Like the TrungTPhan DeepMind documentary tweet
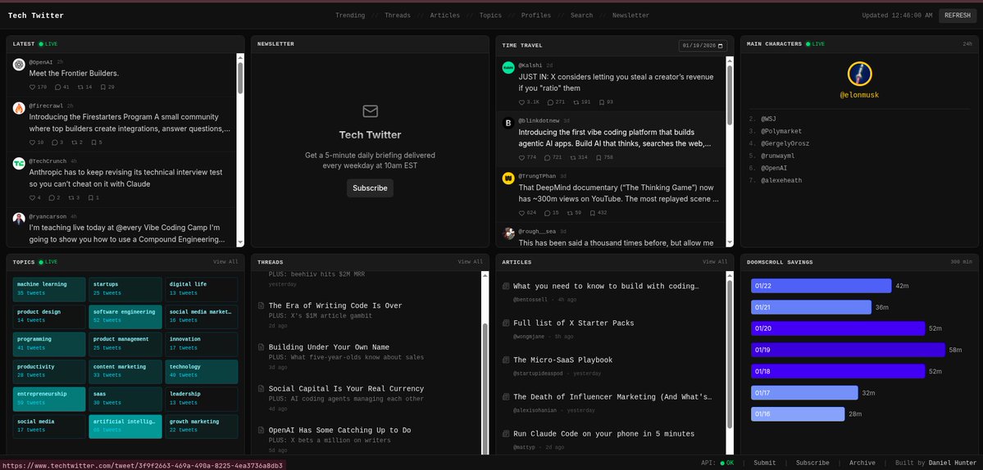The width and height of the screenshot is (983, 470). point(522,213)
